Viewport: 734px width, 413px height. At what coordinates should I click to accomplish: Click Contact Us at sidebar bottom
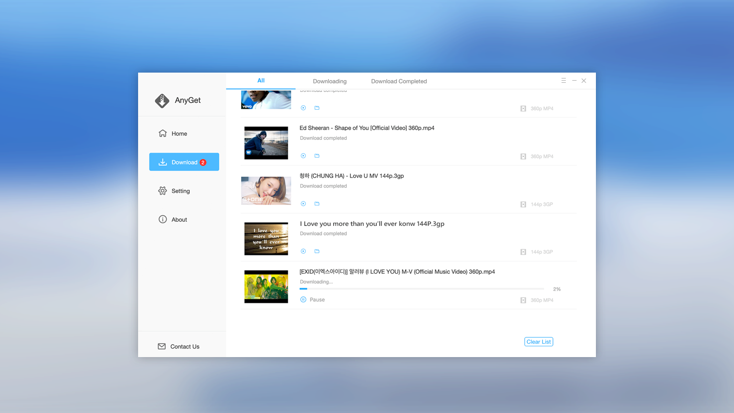coord(178,346)
